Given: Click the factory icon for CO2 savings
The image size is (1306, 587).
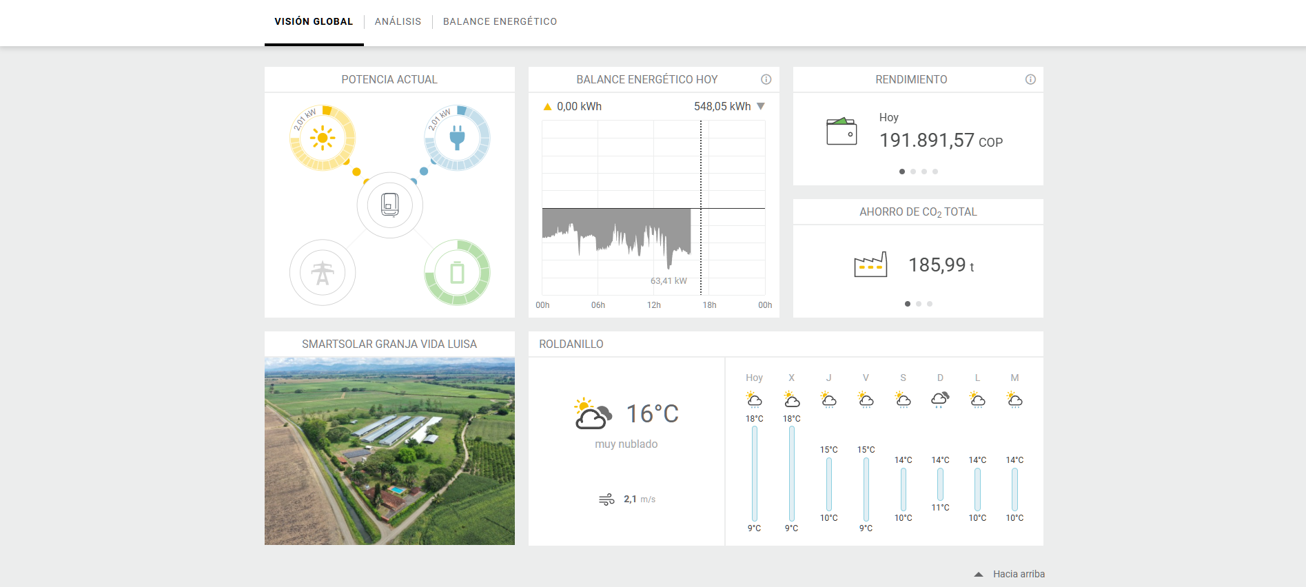Looking at the screenshot, I should pos(870,265).
